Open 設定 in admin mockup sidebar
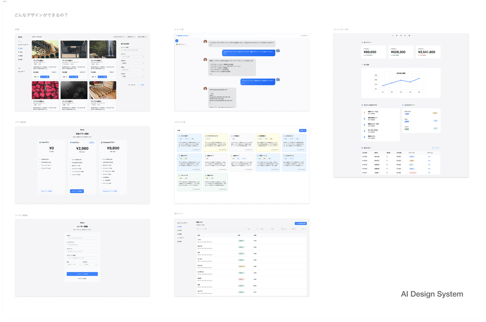 click(x=179, y=241)
